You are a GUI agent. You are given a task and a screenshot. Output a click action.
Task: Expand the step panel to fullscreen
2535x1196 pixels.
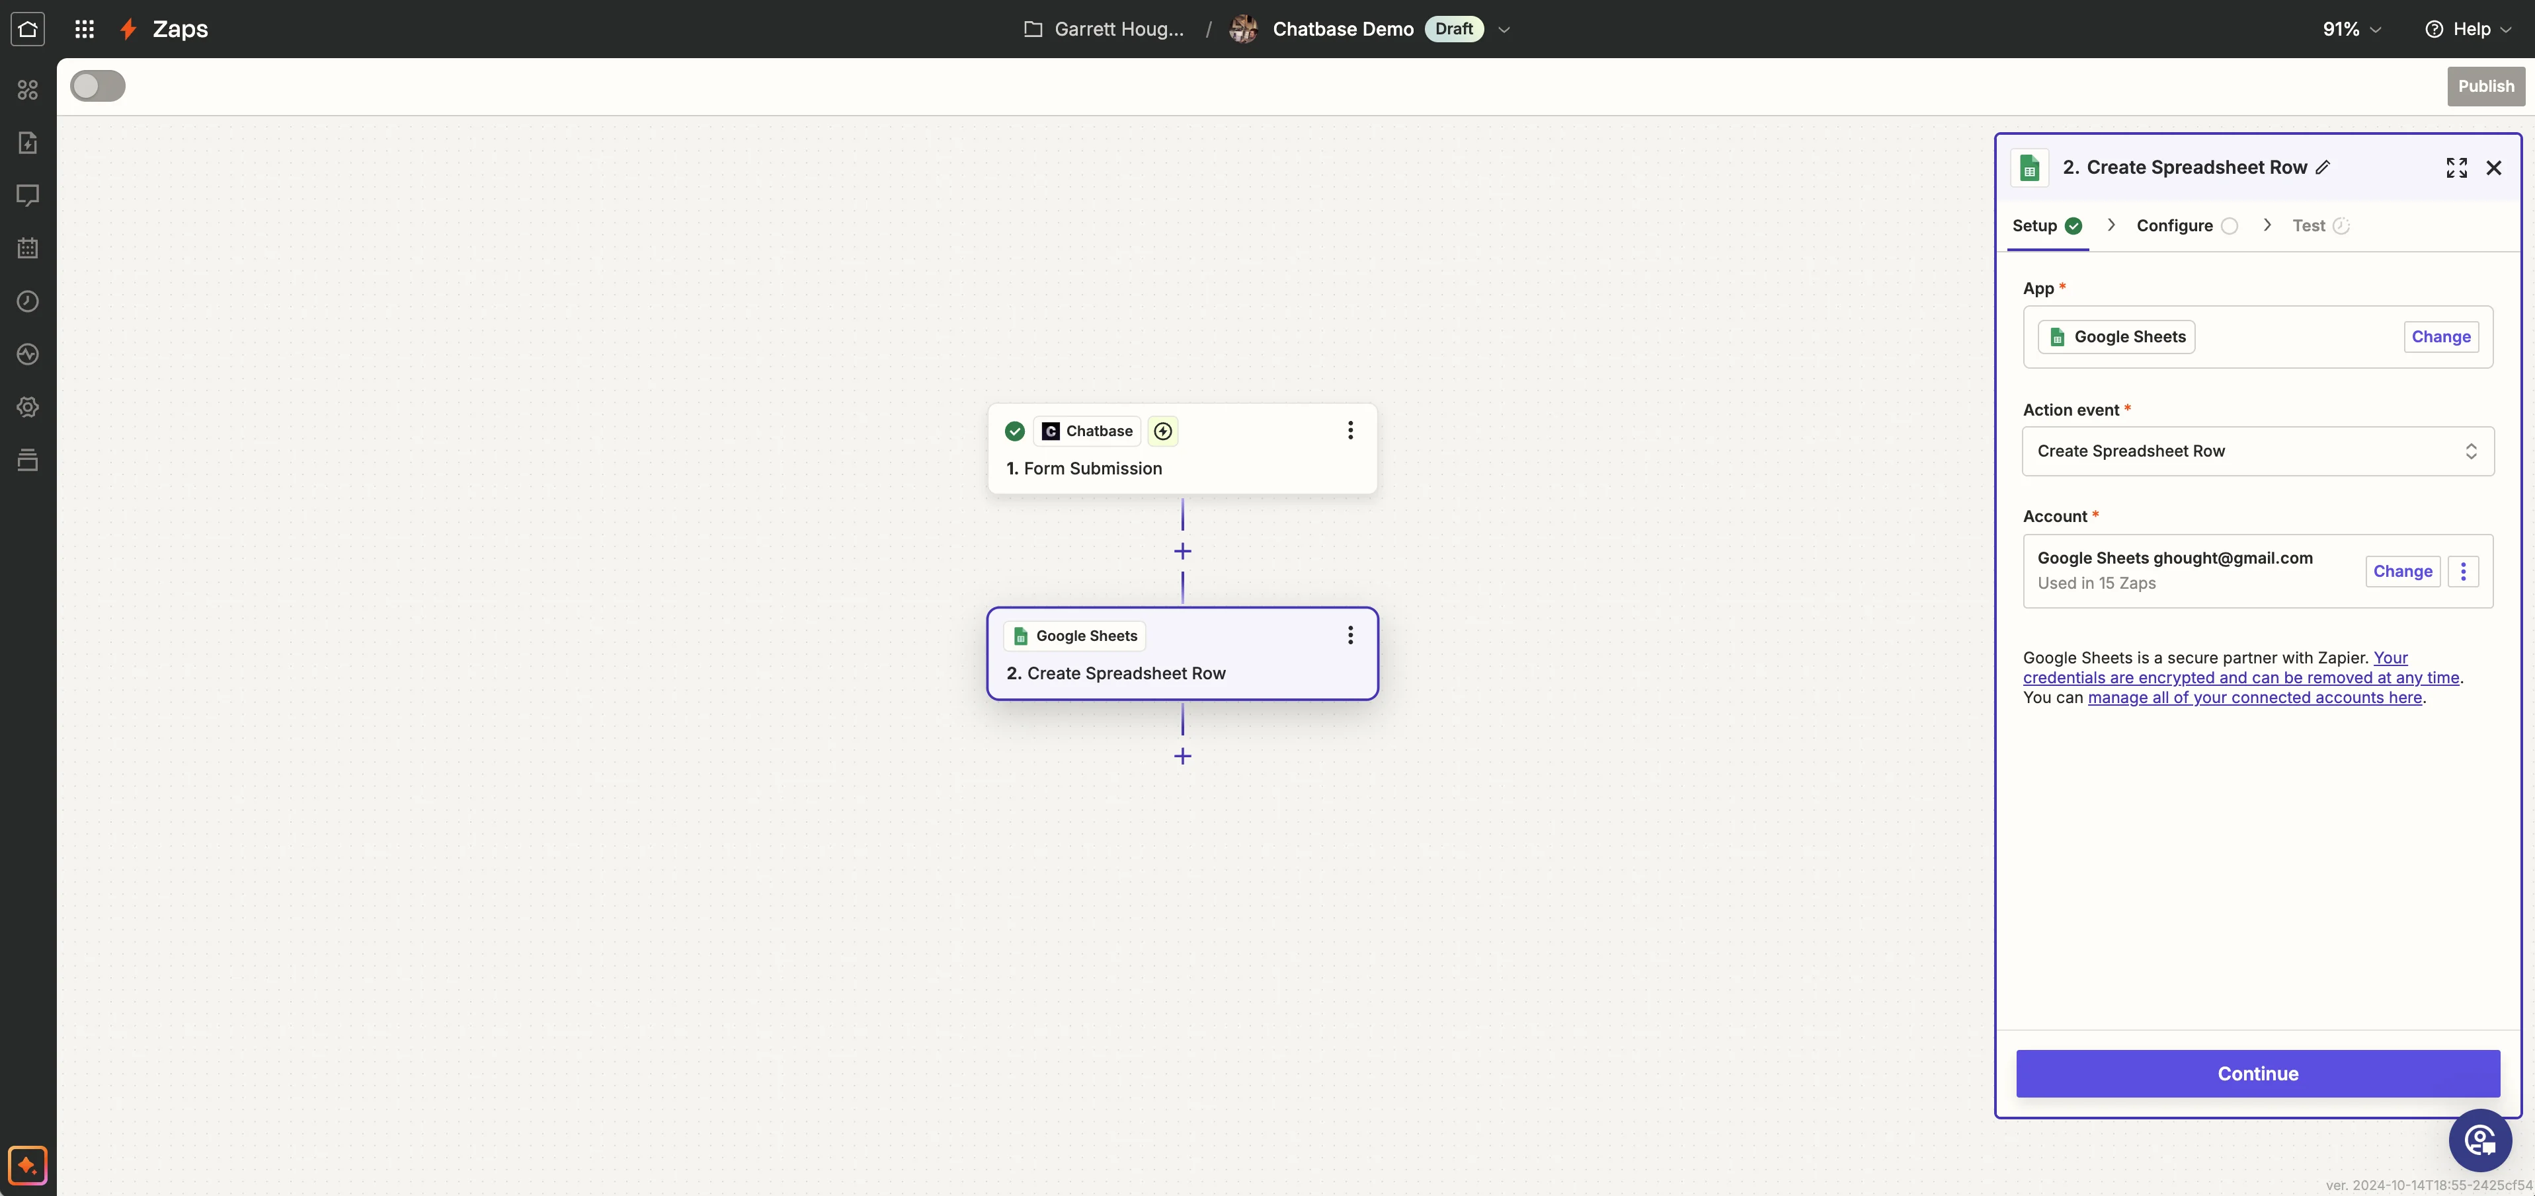(x=2456, y=168)
